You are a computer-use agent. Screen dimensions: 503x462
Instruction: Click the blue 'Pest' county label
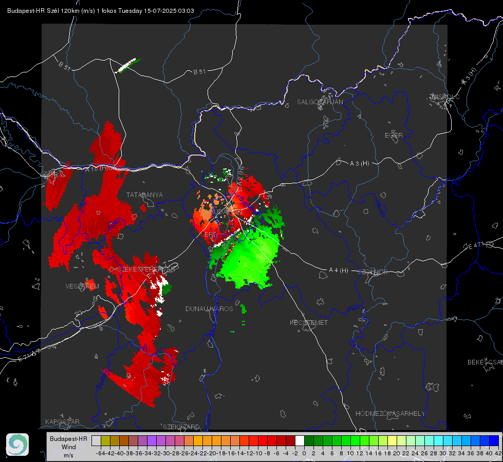(353, 309)
